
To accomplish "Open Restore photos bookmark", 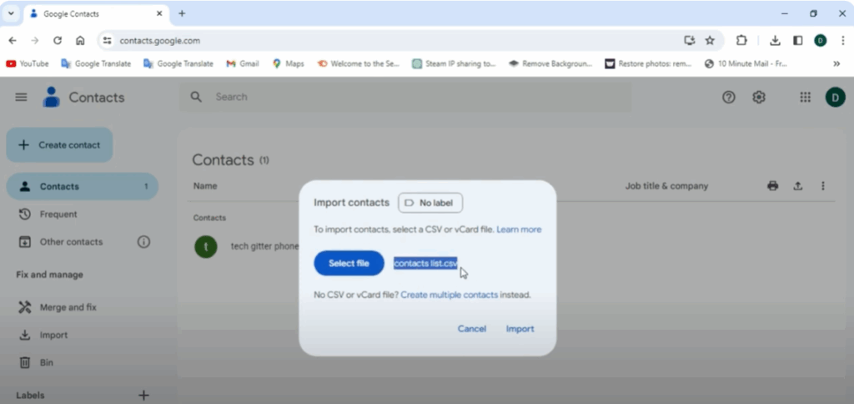I will [648, 63].
